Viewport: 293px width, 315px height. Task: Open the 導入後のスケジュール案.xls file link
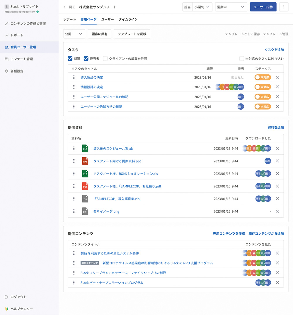pos(113,149)
